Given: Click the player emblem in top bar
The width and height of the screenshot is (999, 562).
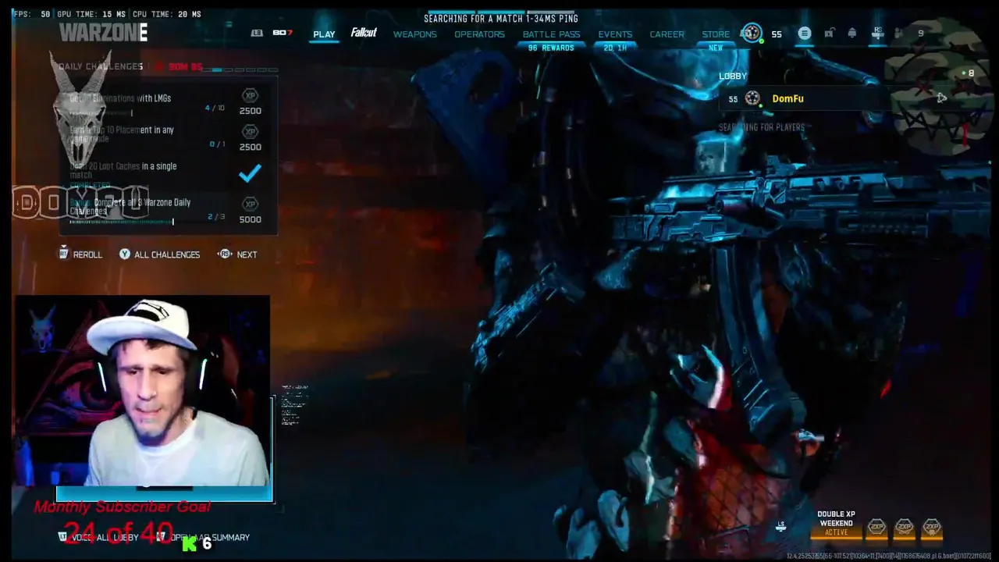Looking at the screenshot, I should click(752, 33).
